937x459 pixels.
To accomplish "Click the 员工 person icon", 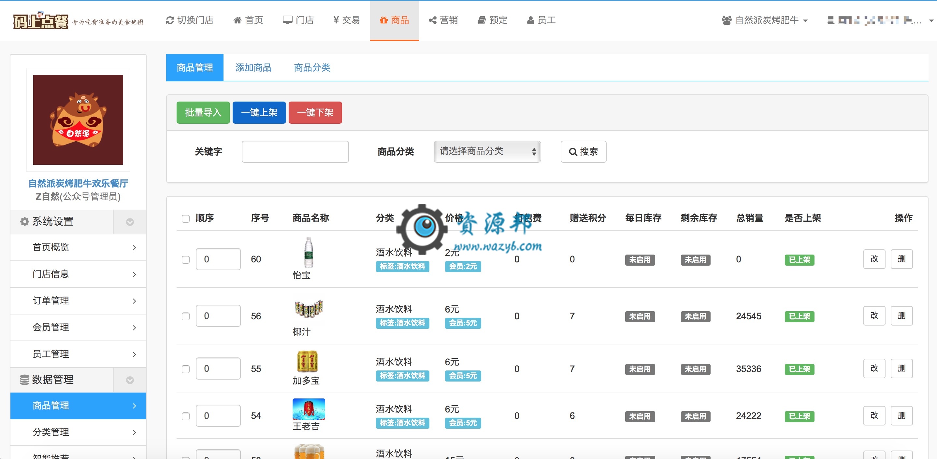I will click(531, 21).
